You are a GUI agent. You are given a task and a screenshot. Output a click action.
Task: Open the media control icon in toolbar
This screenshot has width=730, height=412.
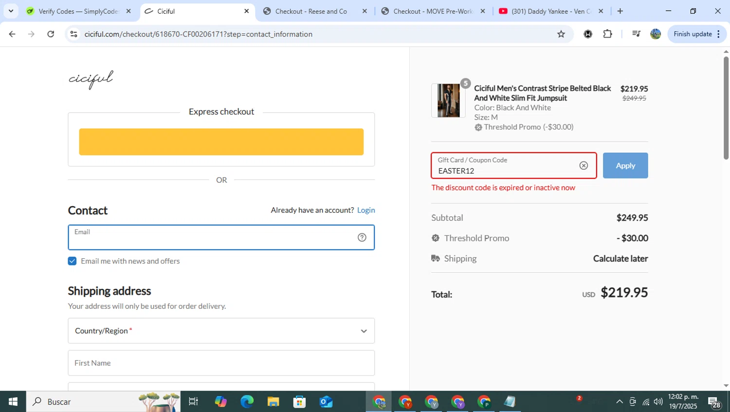636,34
